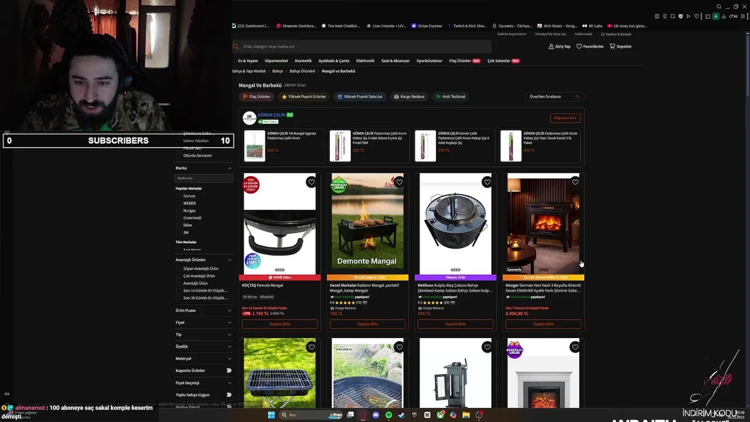The height and width of the screenshot is (422, 750).
Task: Open GÖNEN ÇELİK Tel Mangal Izgarası thumbnail
Action: (255, 146)
